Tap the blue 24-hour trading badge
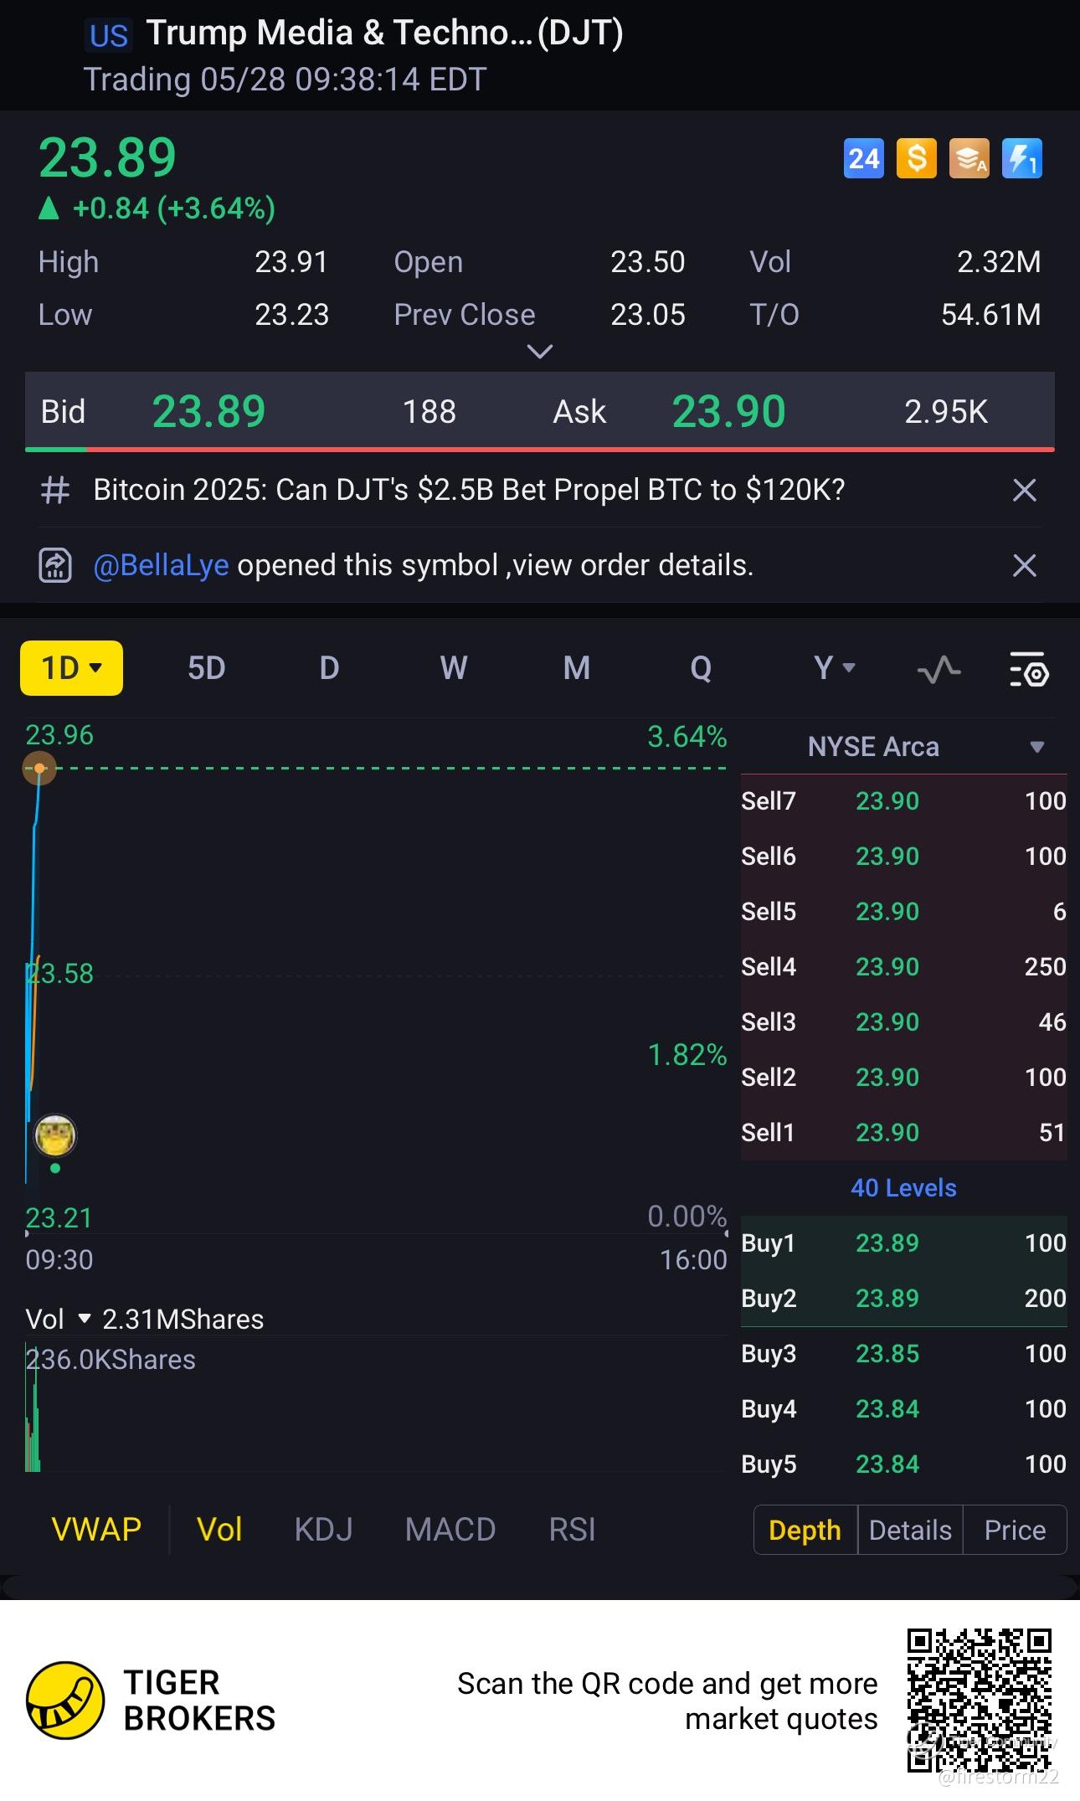The width and height of the screenshot is (1080, 1801). [x=863, y=158]
